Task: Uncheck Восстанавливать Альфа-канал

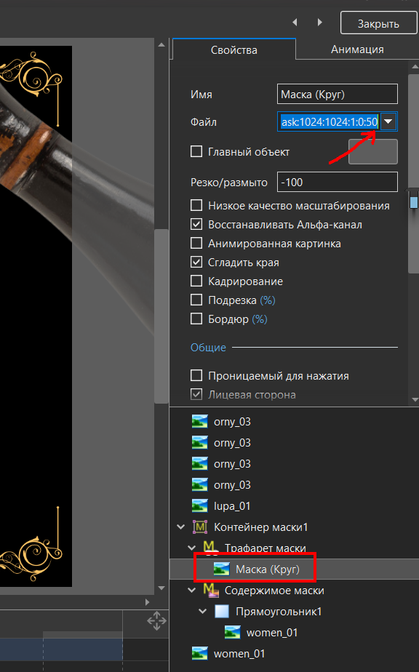Action: tap(196, 225)
